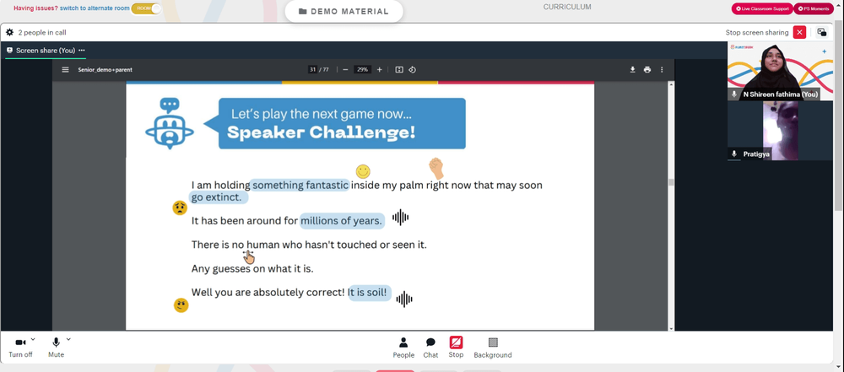844x372 pixels.
Task: Click the page vertical scrollbar at right edge
Action: 839,116
